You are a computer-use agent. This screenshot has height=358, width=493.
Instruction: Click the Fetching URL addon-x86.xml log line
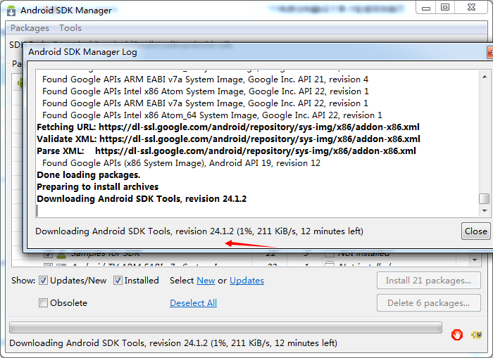point(228,127)
